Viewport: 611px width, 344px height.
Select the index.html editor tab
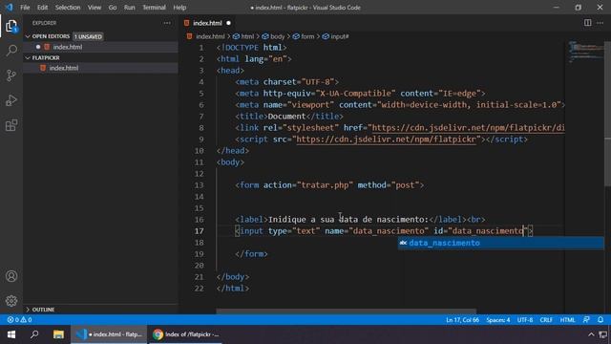click(208, 23)
